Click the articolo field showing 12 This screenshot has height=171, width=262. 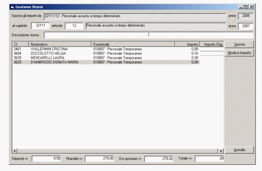[74, 26]
